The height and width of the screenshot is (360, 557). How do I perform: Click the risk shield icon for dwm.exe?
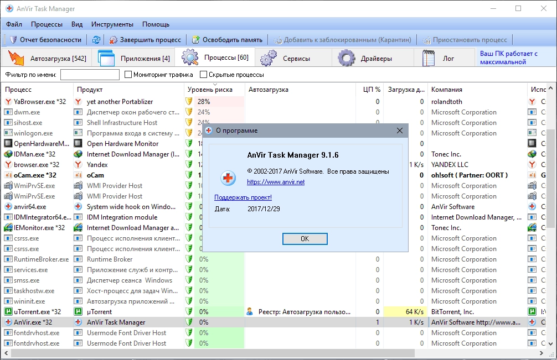[189, 112]
